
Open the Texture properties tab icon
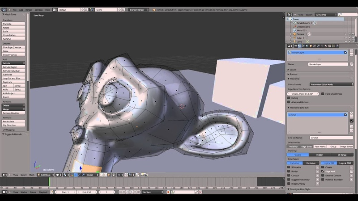(x=329, y=46)
